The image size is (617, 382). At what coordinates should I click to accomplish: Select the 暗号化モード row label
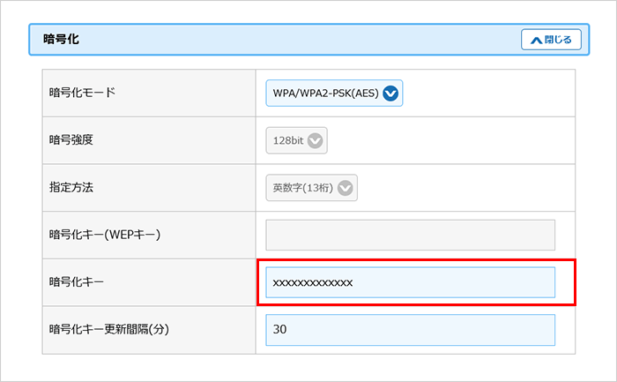tap(82, 93)
